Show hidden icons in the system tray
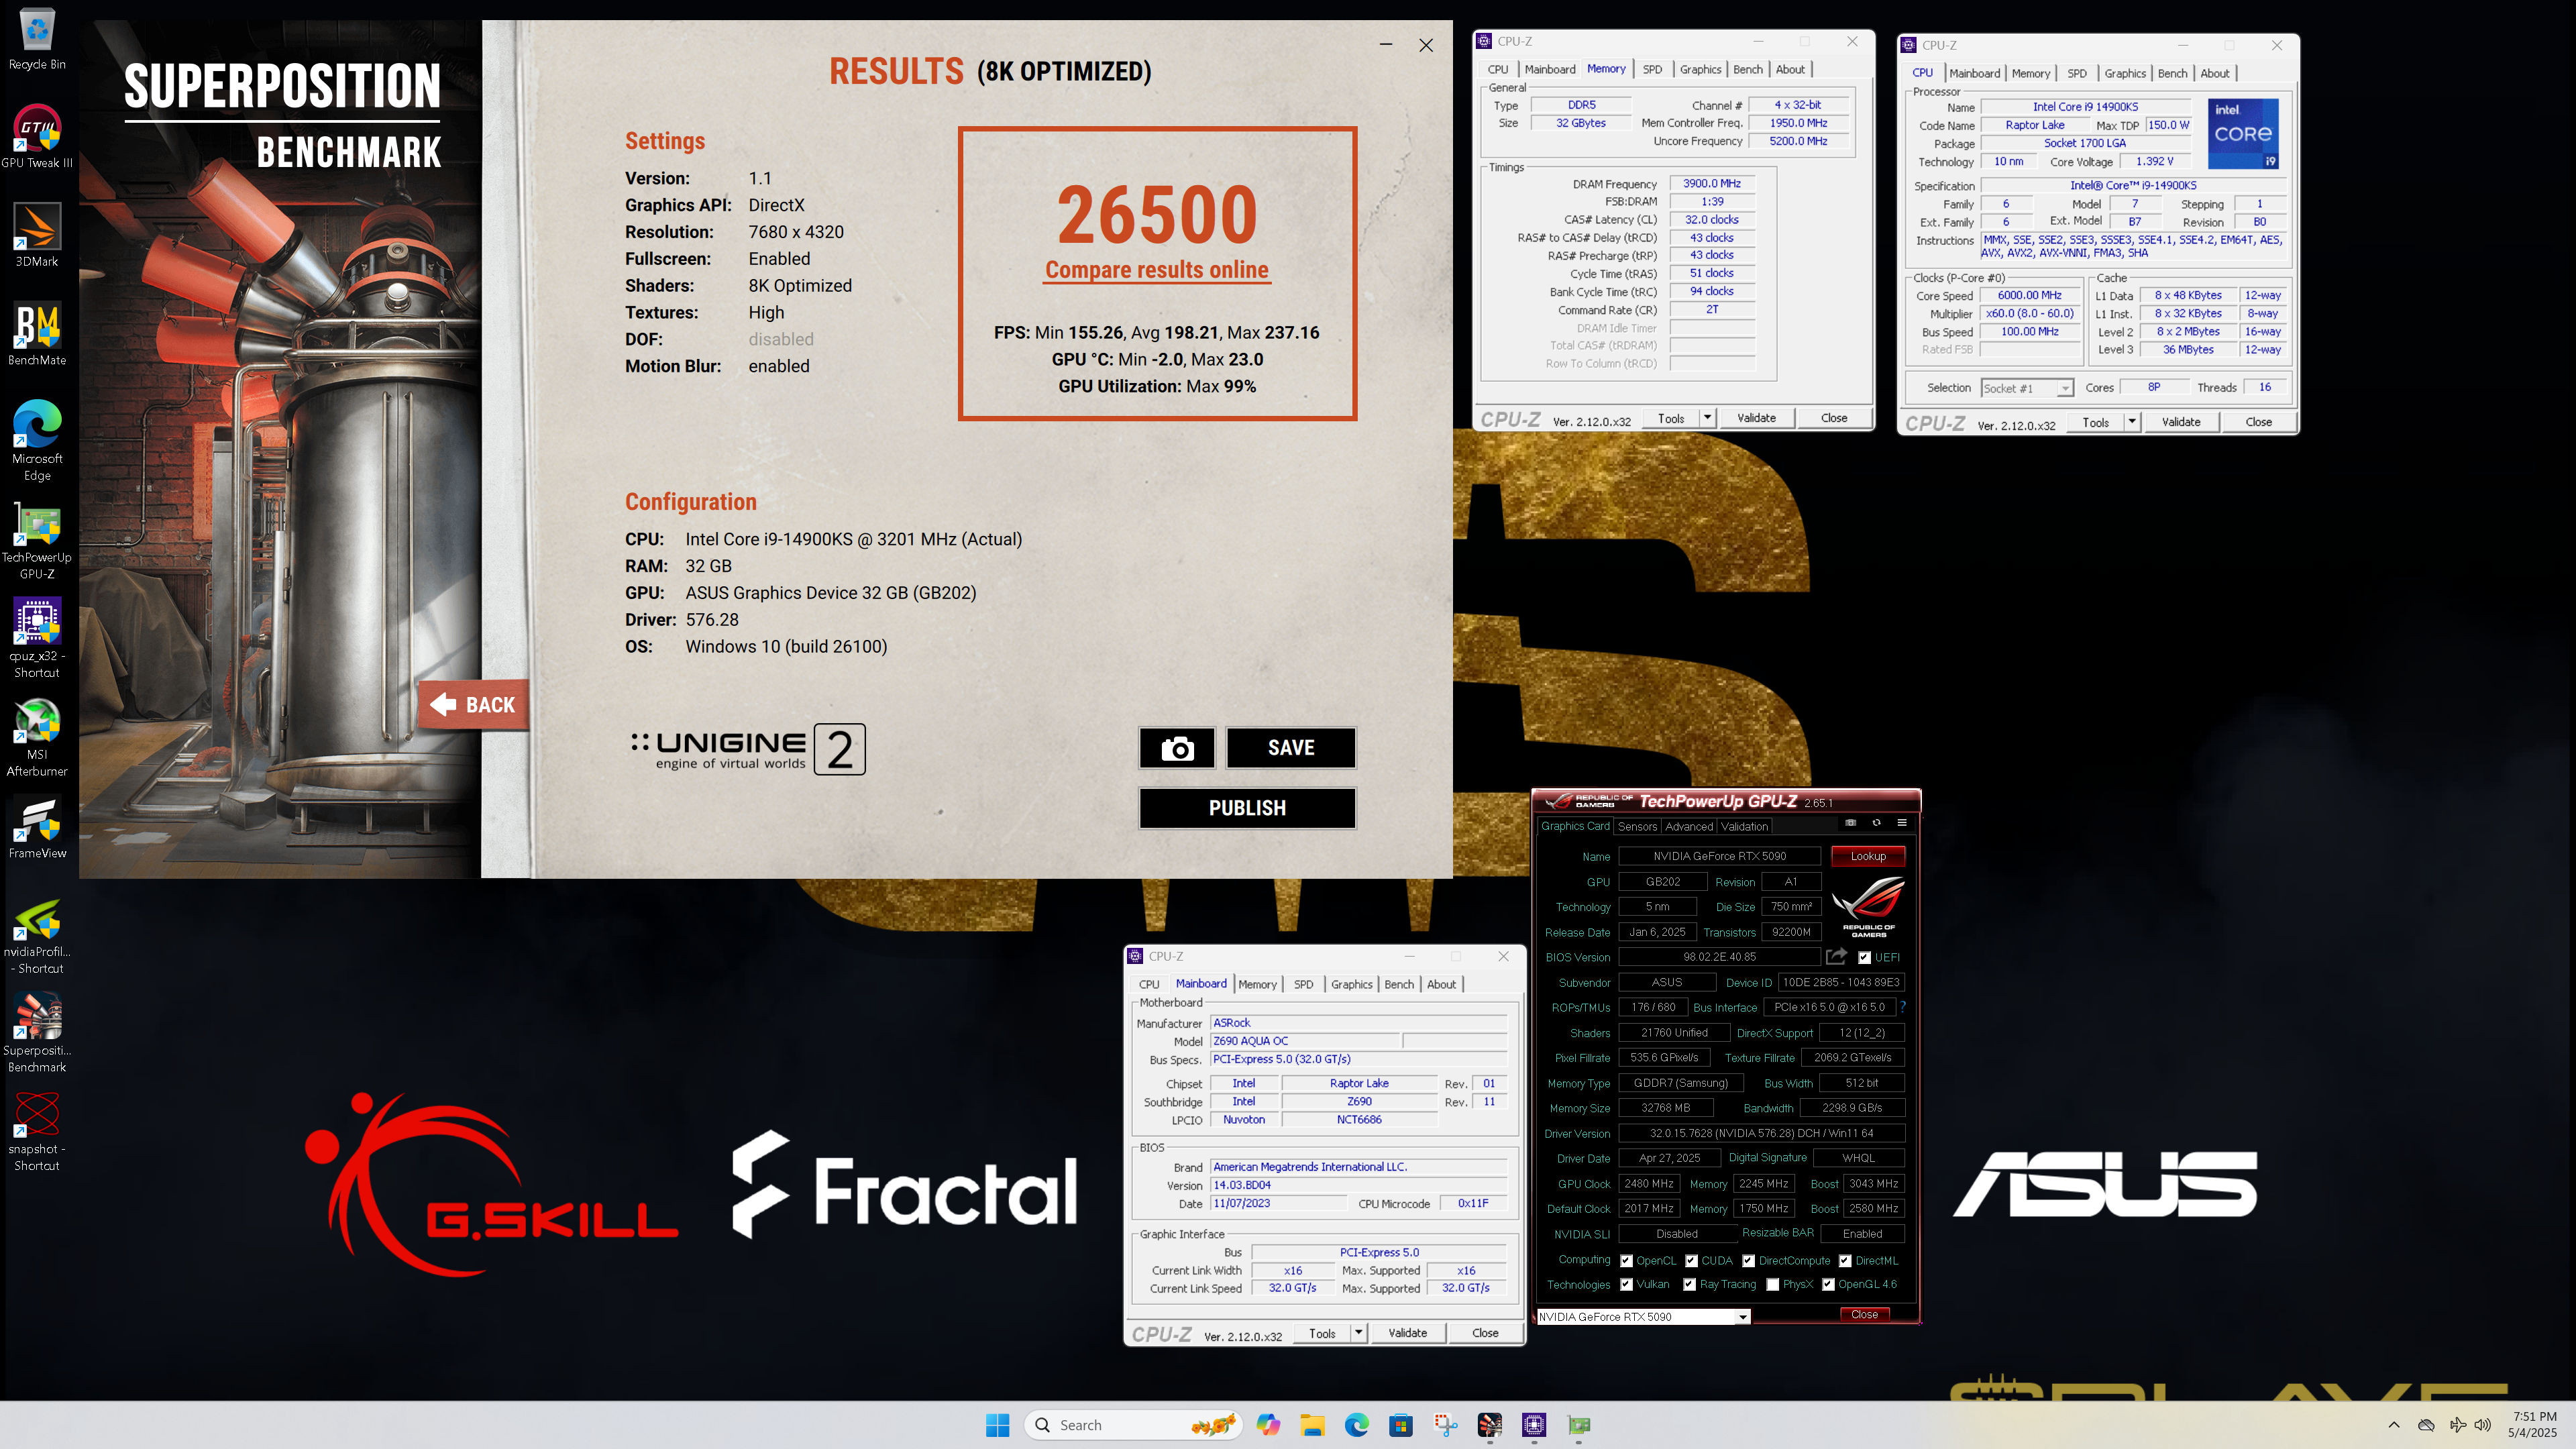This screenshot has width=2576, height=1449. [2393, 1425]
